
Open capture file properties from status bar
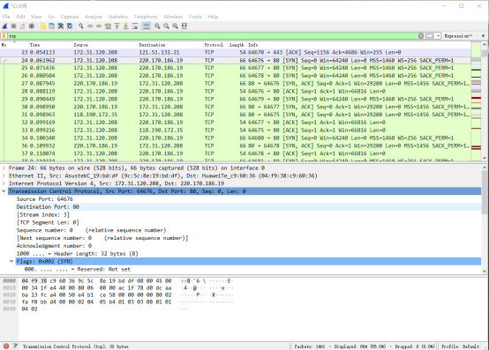15,346
